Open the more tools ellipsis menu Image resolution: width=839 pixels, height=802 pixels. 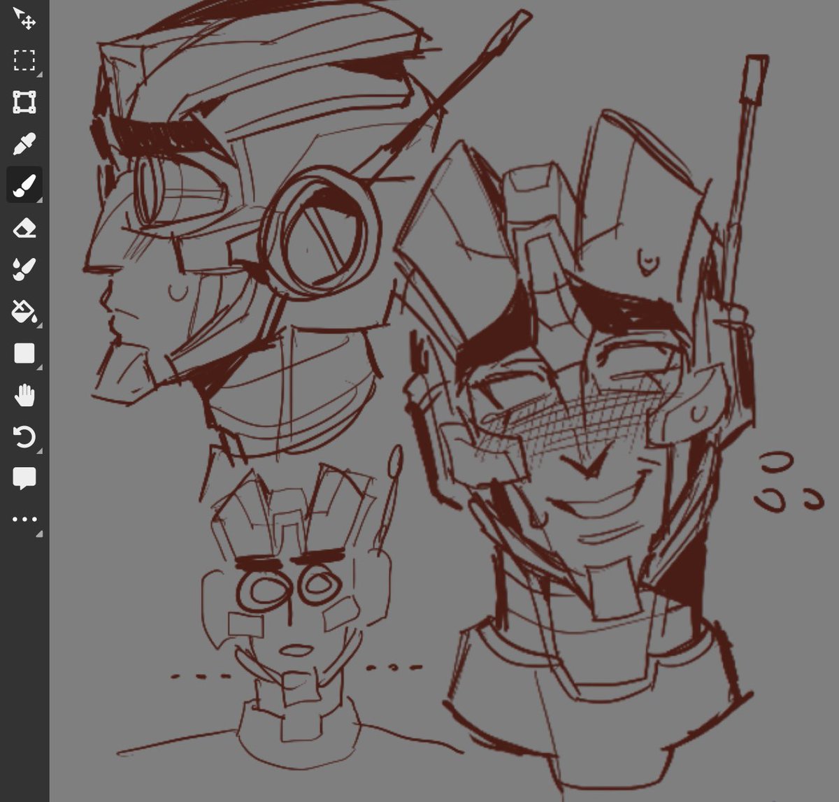tap(24, 520)
